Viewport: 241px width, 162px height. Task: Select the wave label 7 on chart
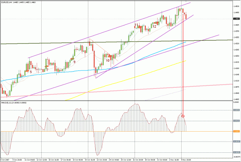47,70
